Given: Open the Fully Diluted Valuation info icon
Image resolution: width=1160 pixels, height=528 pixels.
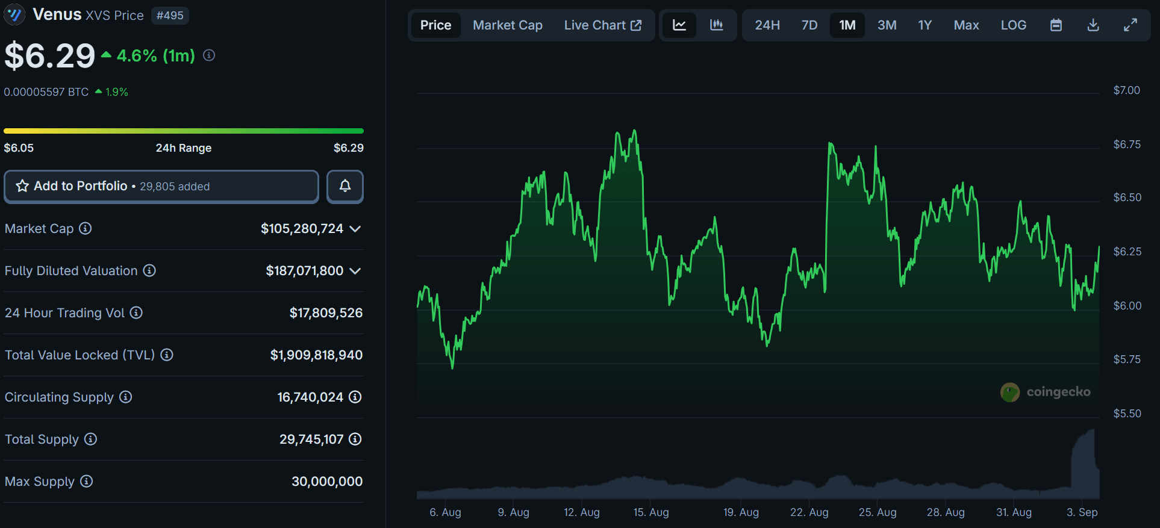Looking at the screenshot, I should coord(149,270).
